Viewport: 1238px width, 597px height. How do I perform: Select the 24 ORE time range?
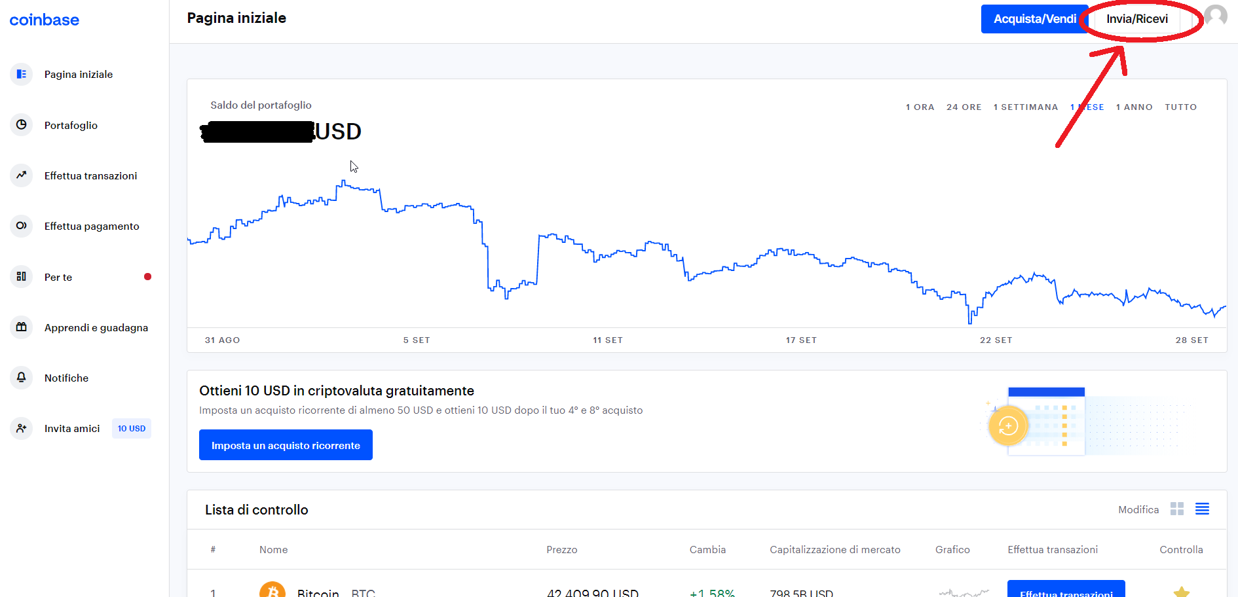964,107
